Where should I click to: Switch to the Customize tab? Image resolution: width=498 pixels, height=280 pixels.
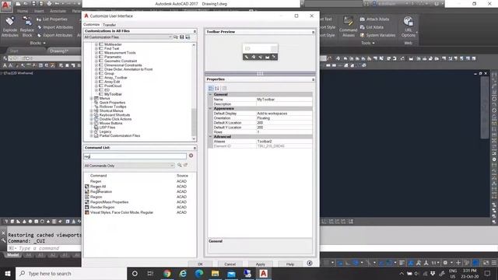(x=92, y=24)
